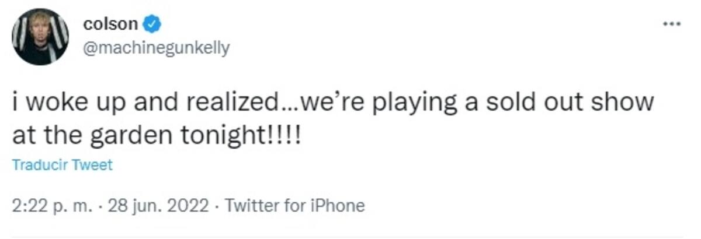701x239 pixels.
Task: Click the display name "colson"
Action: (x=111, y=24)
